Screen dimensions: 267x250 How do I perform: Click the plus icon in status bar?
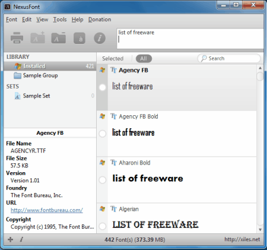10,239
